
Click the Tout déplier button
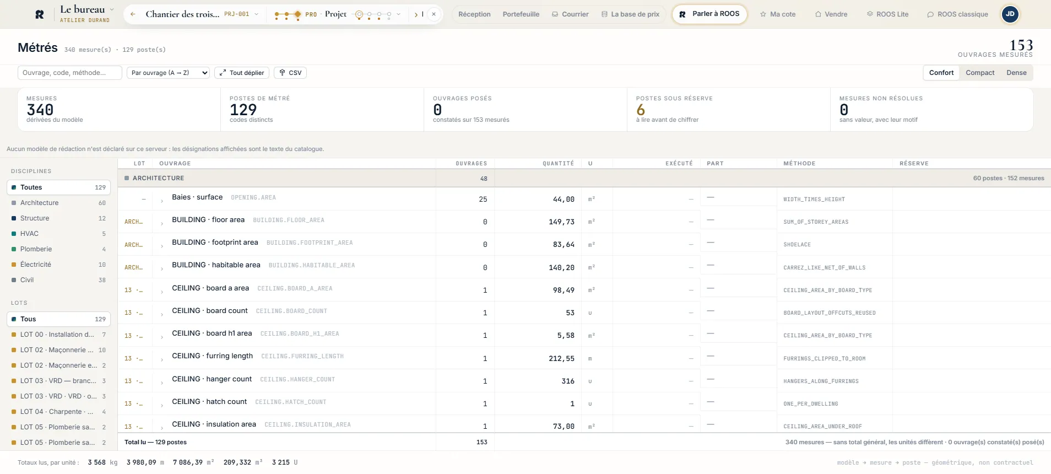coord(242,73)
